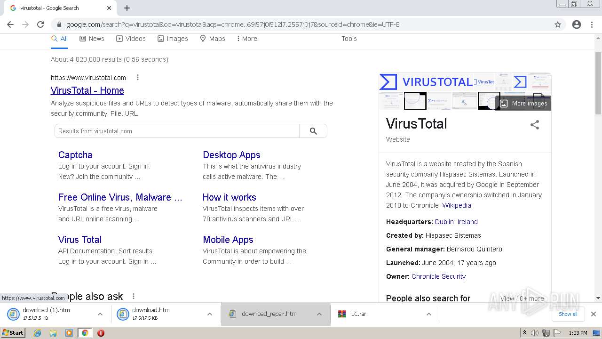The width and height of the screenshot is (602, 339).
Task: Click the address bar URL
Action: [233, 24]
